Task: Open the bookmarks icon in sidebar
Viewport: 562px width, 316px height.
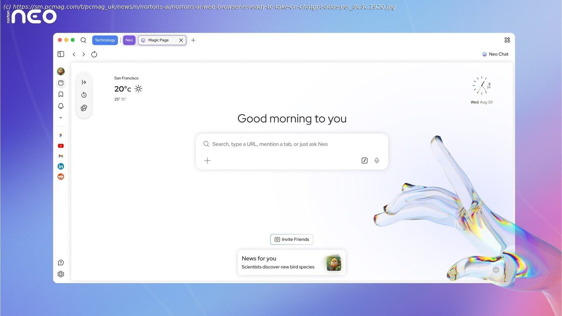Action: [61, 94]
